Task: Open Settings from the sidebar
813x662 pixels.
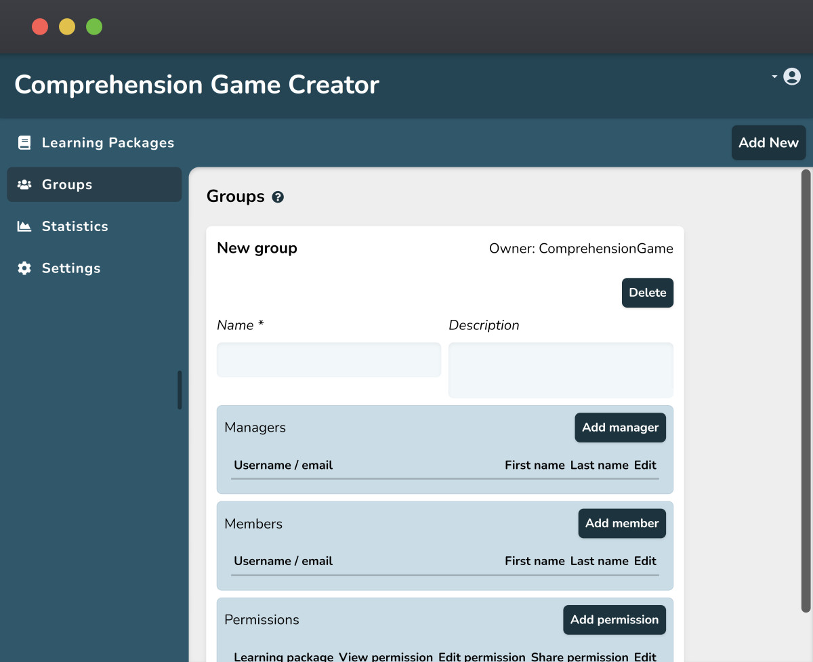Action: click(94, 268)
